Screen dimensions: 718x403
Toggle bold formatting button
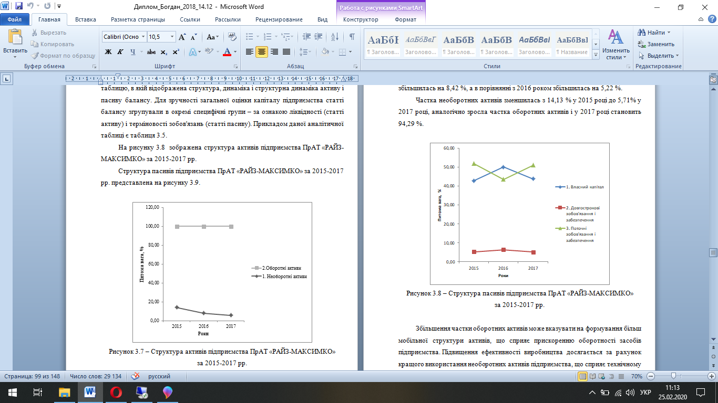click(108, 52)
